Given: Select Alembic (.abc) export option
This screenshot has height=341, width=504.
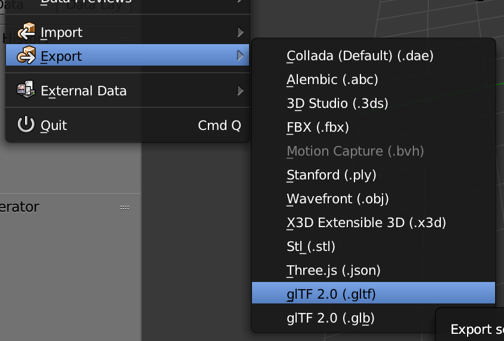Looking at the screenshot, I should pyautogui.click(x=332, y=79).
